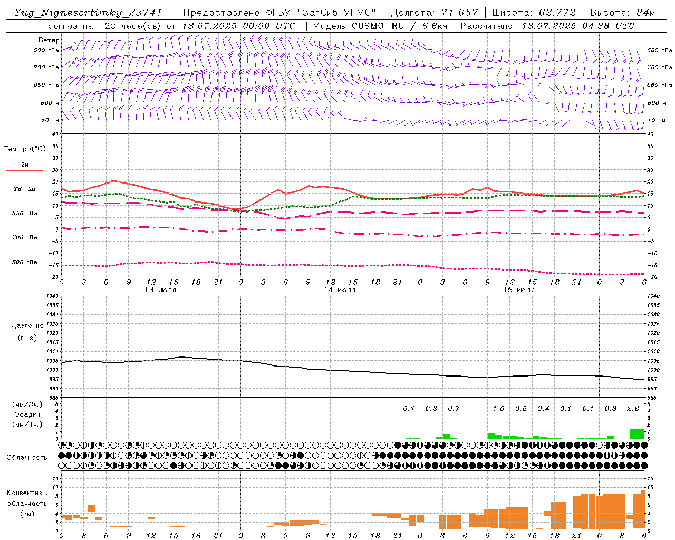675x540 pixels.
Task: Click the '15 июля' date label
Action: (519, 290)
